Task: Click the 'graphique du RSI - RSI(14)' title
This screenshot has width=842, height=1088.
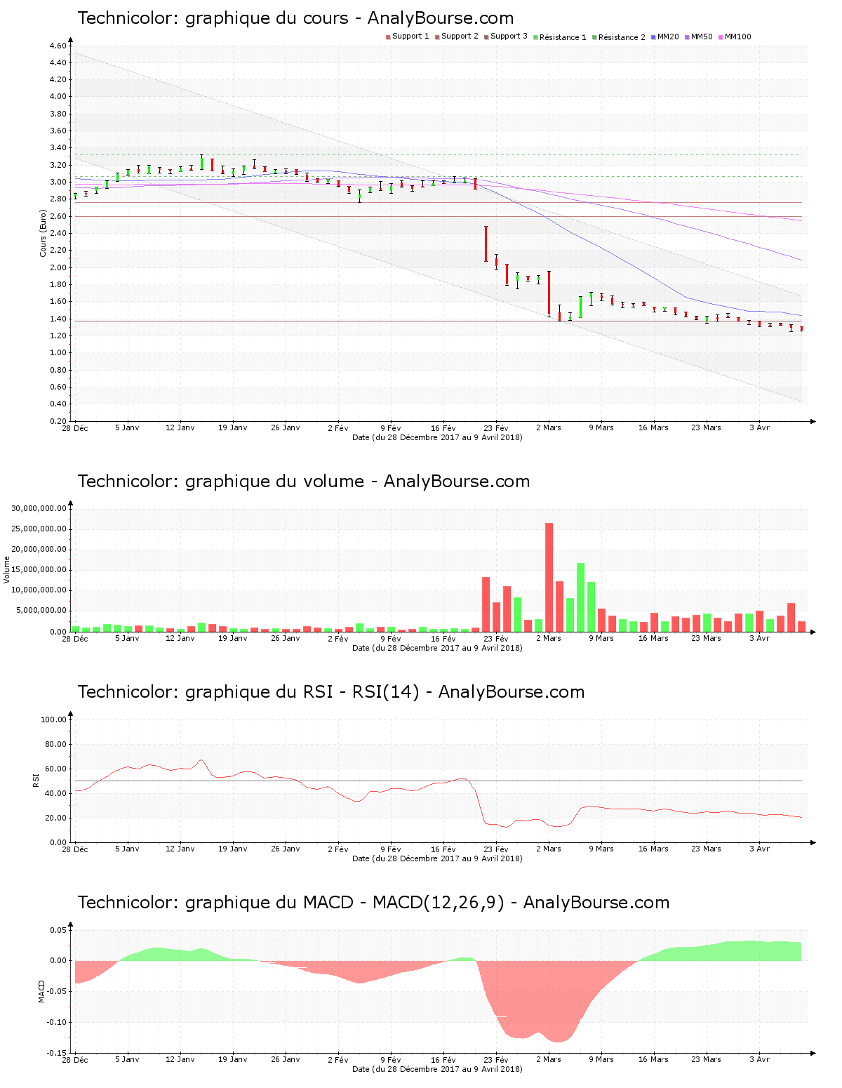Action: (x=330, y=692)
